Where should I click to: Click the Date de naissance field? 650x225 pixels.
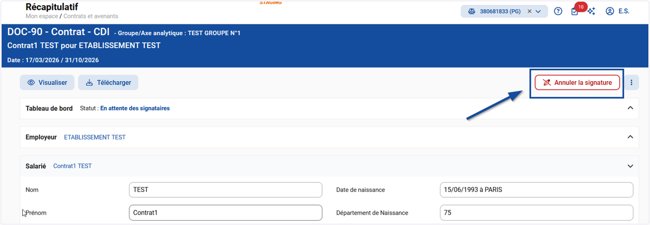[536, 190]
